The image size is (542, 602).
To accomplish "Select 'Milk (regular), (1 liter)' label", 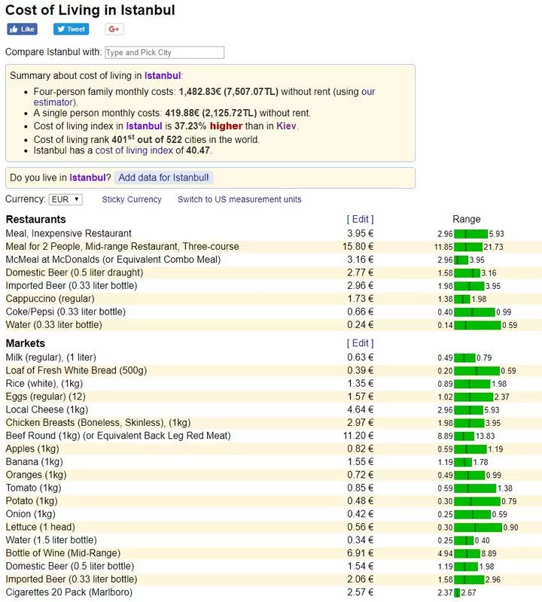I will (x=50, y=357).
